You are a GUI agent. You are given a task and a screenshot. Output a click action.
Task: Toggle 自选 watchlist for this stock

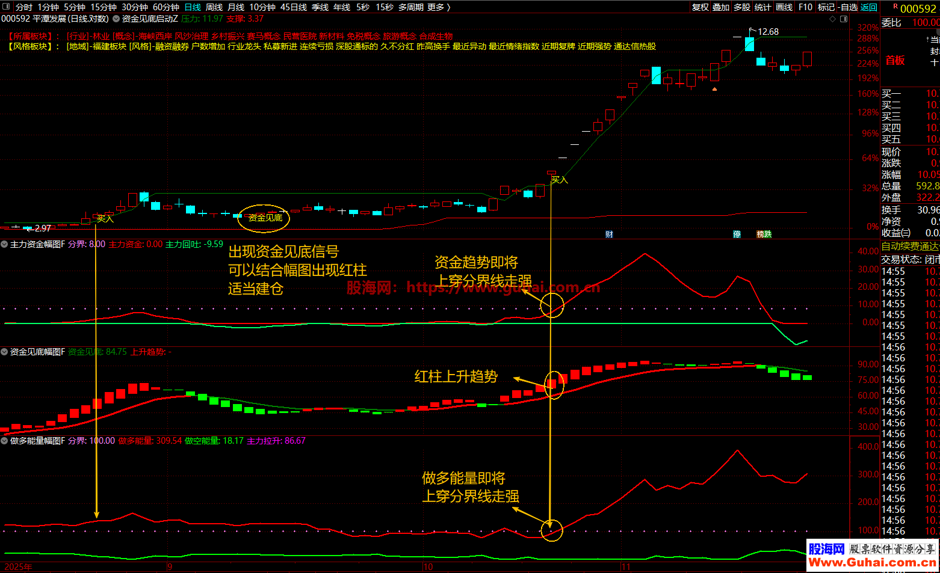849,7
